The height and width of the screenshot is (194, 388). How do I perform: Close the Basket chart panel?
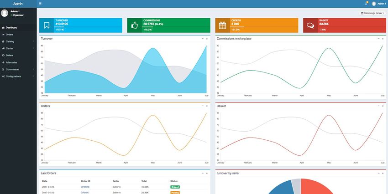pyautogui.click(x=383, y=106)
